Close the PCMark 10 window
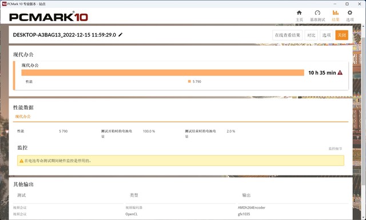Screen dimensions: 366x220 click(x=360, y=4)
